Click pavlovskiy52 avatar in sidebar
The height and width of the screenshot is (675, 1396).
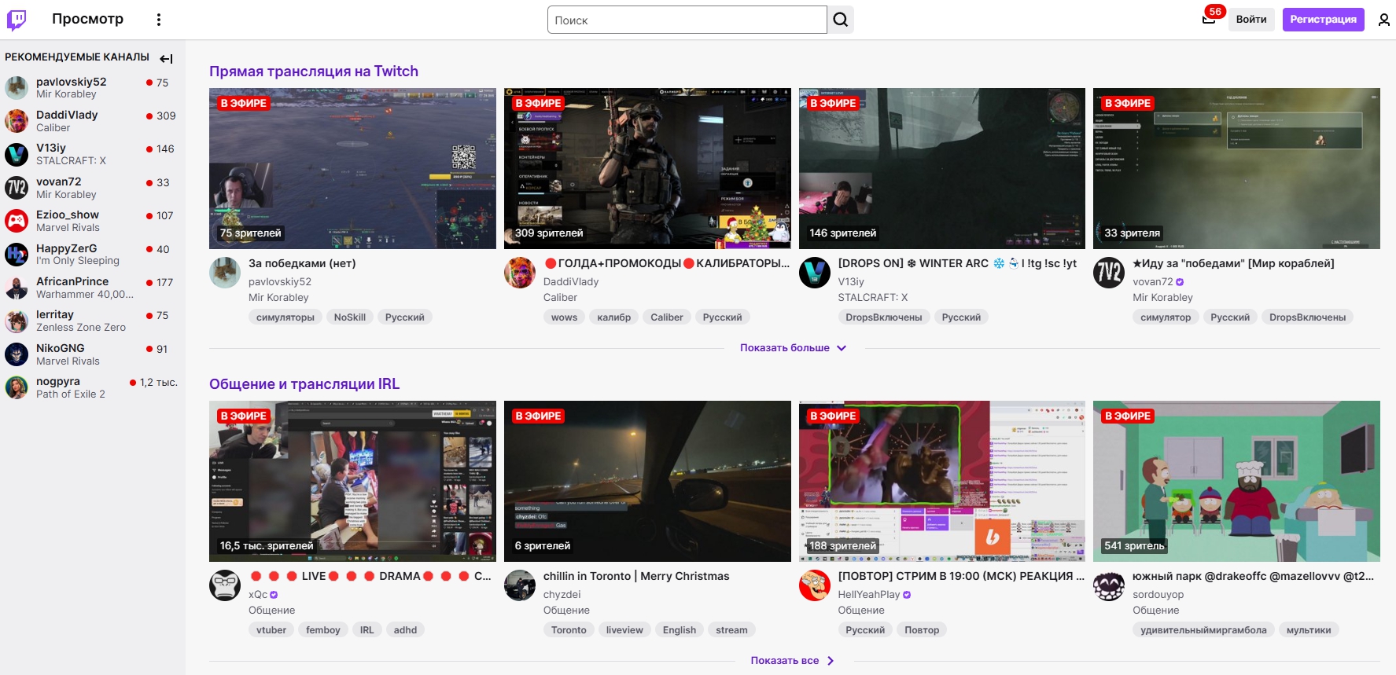tap(17, 87)
